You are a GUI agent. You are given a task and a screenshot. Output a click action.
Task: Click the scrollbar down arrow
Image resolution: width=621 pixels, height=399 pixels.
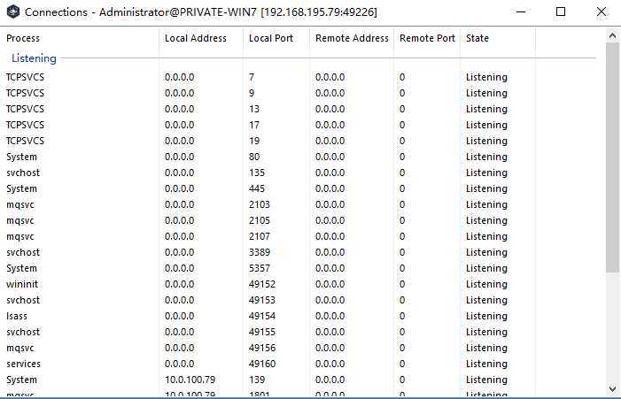612,388
